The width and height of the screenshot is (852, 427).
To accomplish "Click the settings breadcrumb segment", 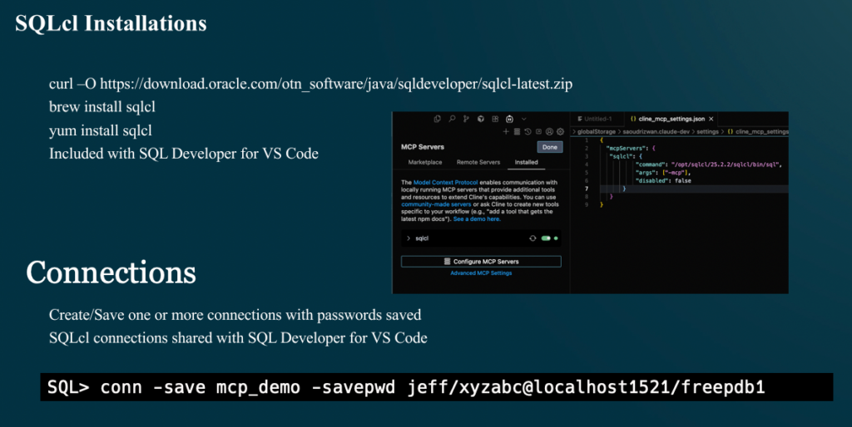I will point(707,132).
